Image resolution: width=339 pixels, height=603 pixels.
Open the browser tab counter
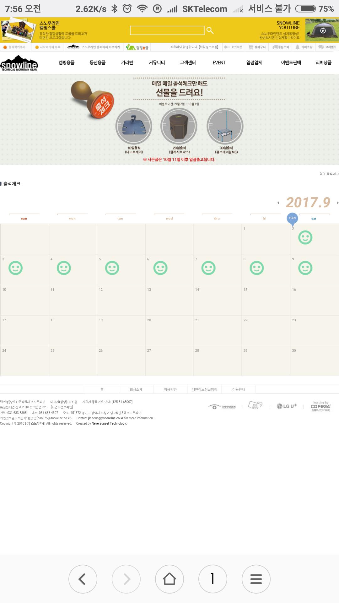coord(213,579)
